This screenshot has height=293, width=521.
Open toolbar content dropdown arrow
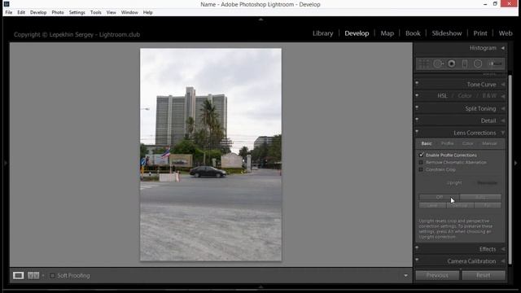(405, 275)
